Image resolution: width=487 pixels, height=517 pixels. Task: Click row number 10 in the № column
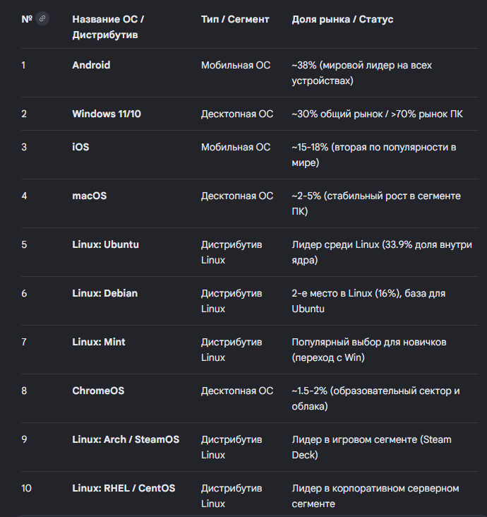coord(27,488)
